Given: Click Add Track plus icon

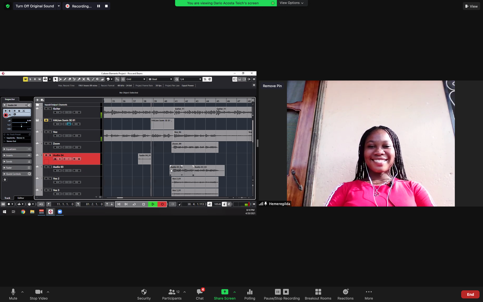Looking at the screenshot, I should pyautogui.click(x=37, y=100).
